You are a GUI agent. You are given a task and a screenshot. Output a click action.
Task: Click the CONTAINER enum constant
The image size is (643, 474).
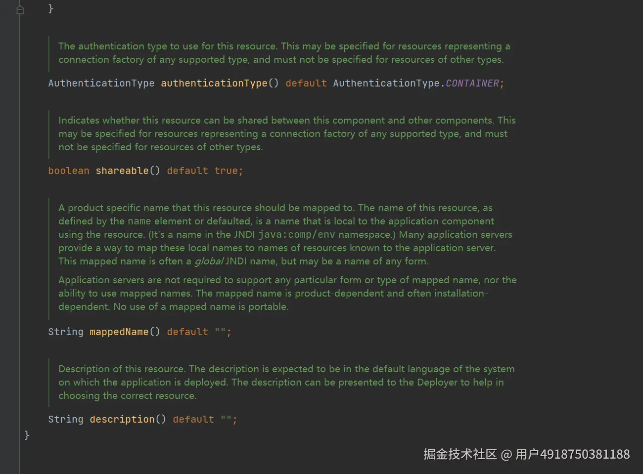point(472,83)
